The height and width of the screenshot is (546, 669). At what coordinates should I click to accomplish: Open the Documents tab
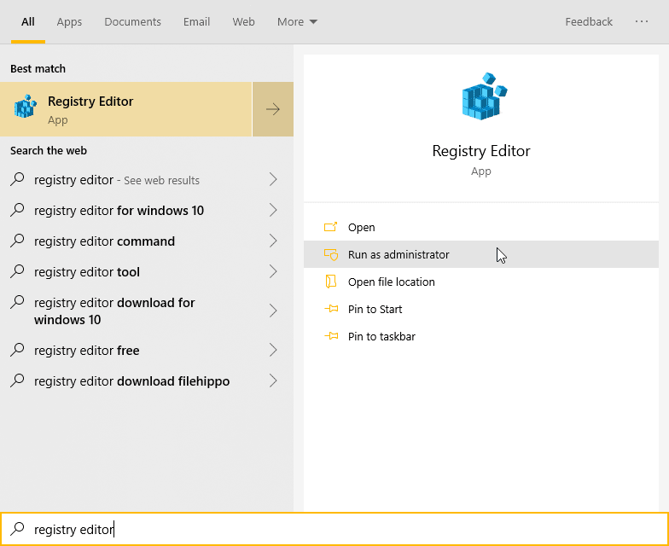[x=133, y=22]
